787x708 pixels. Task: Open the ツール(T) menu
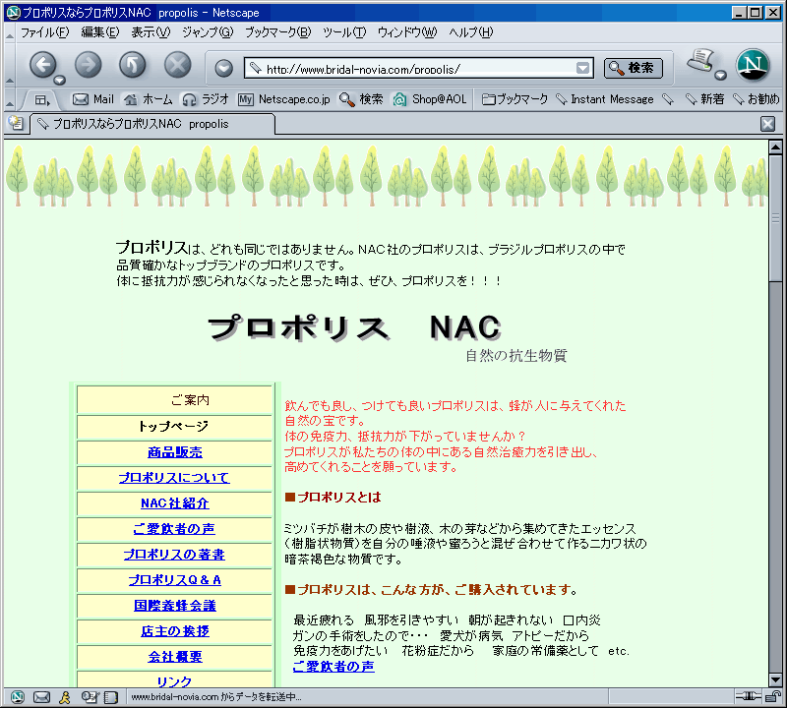[344, 32]
